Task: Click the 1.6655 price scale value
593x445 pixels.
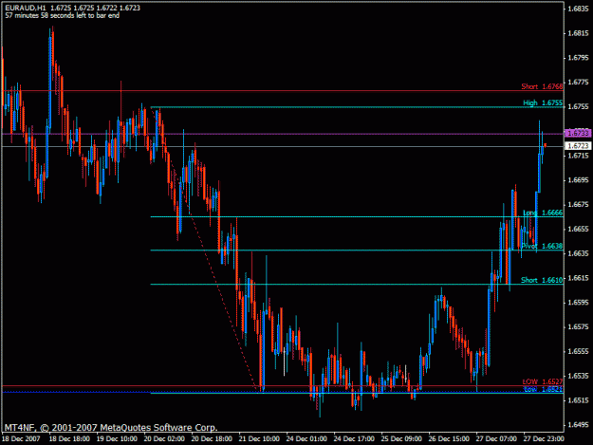Action: coord(579,229)
